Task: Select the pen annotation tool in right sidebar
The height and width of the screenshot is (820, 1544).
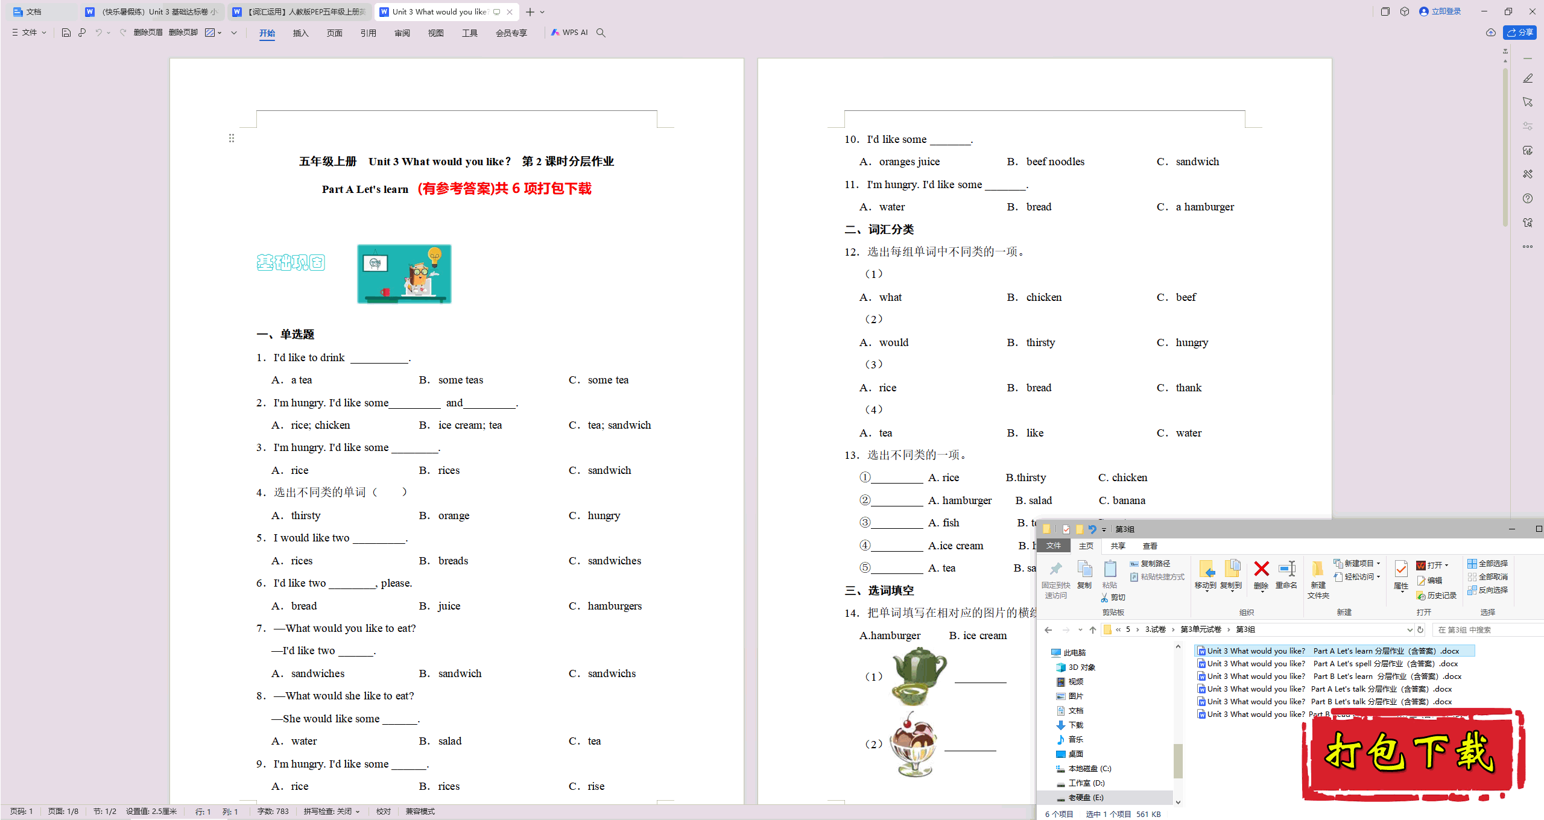Action: 1528,78
